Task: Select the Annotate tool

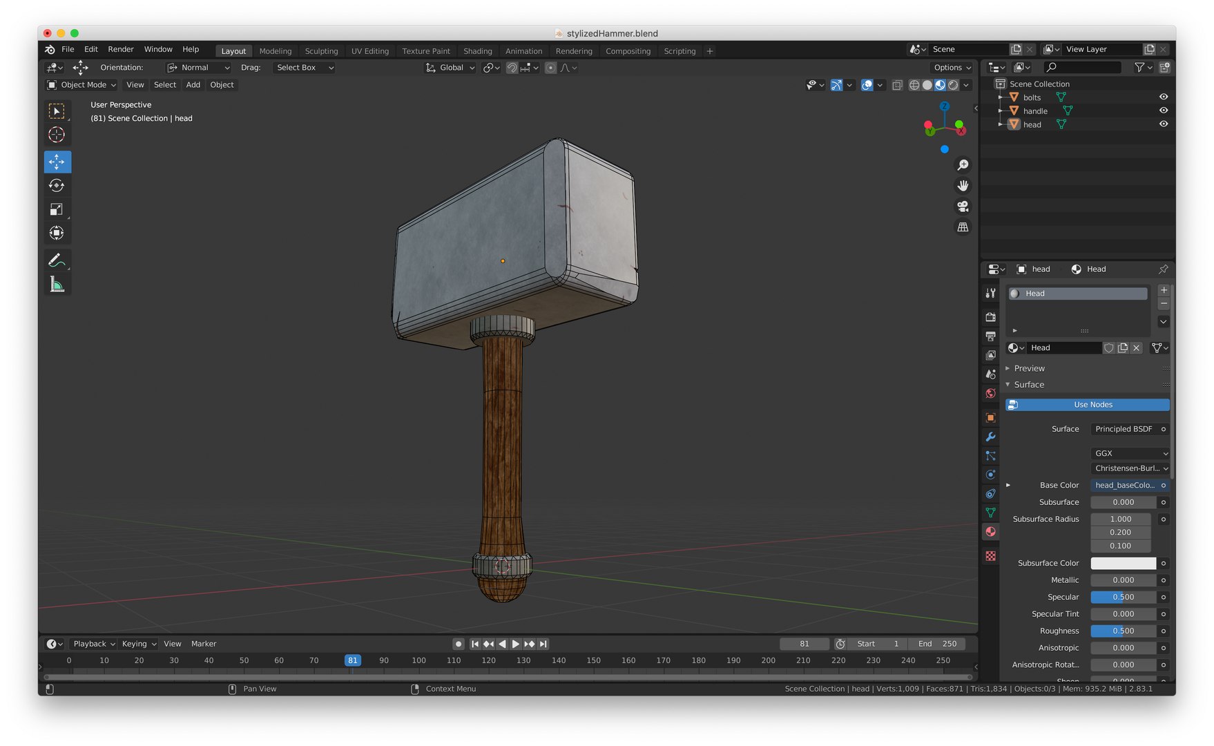Action: pos(57,260)
